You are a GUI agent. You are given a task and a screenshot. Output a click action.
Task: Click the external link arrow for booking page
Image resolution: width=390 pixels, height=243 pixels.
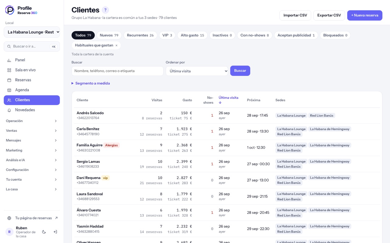pos(56,218)
